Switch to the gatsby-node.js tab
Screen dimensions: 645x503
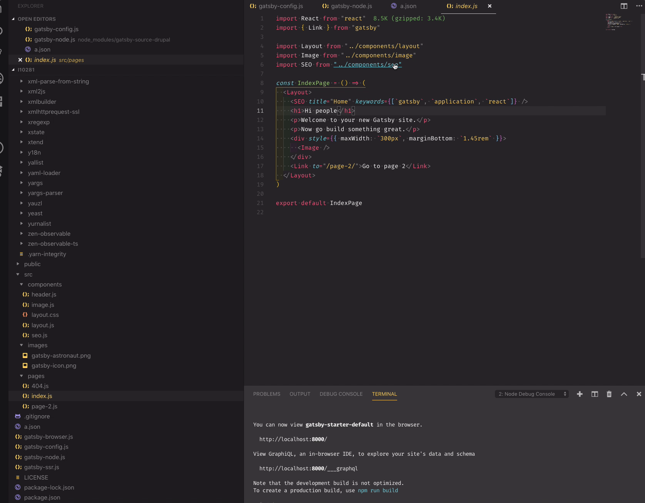pyautogui.click(x=351, y=6)
